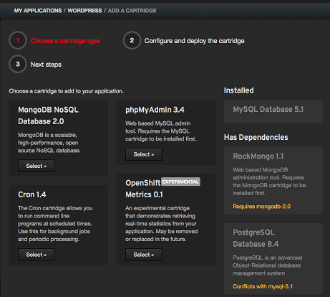Click Conflicts with mysql-5.1 warning text
The image size is (330, 297).
(263, 286)
